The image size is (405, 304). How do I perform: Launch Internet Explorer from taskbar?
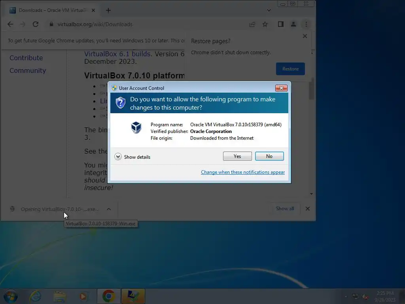click(35, 296)
